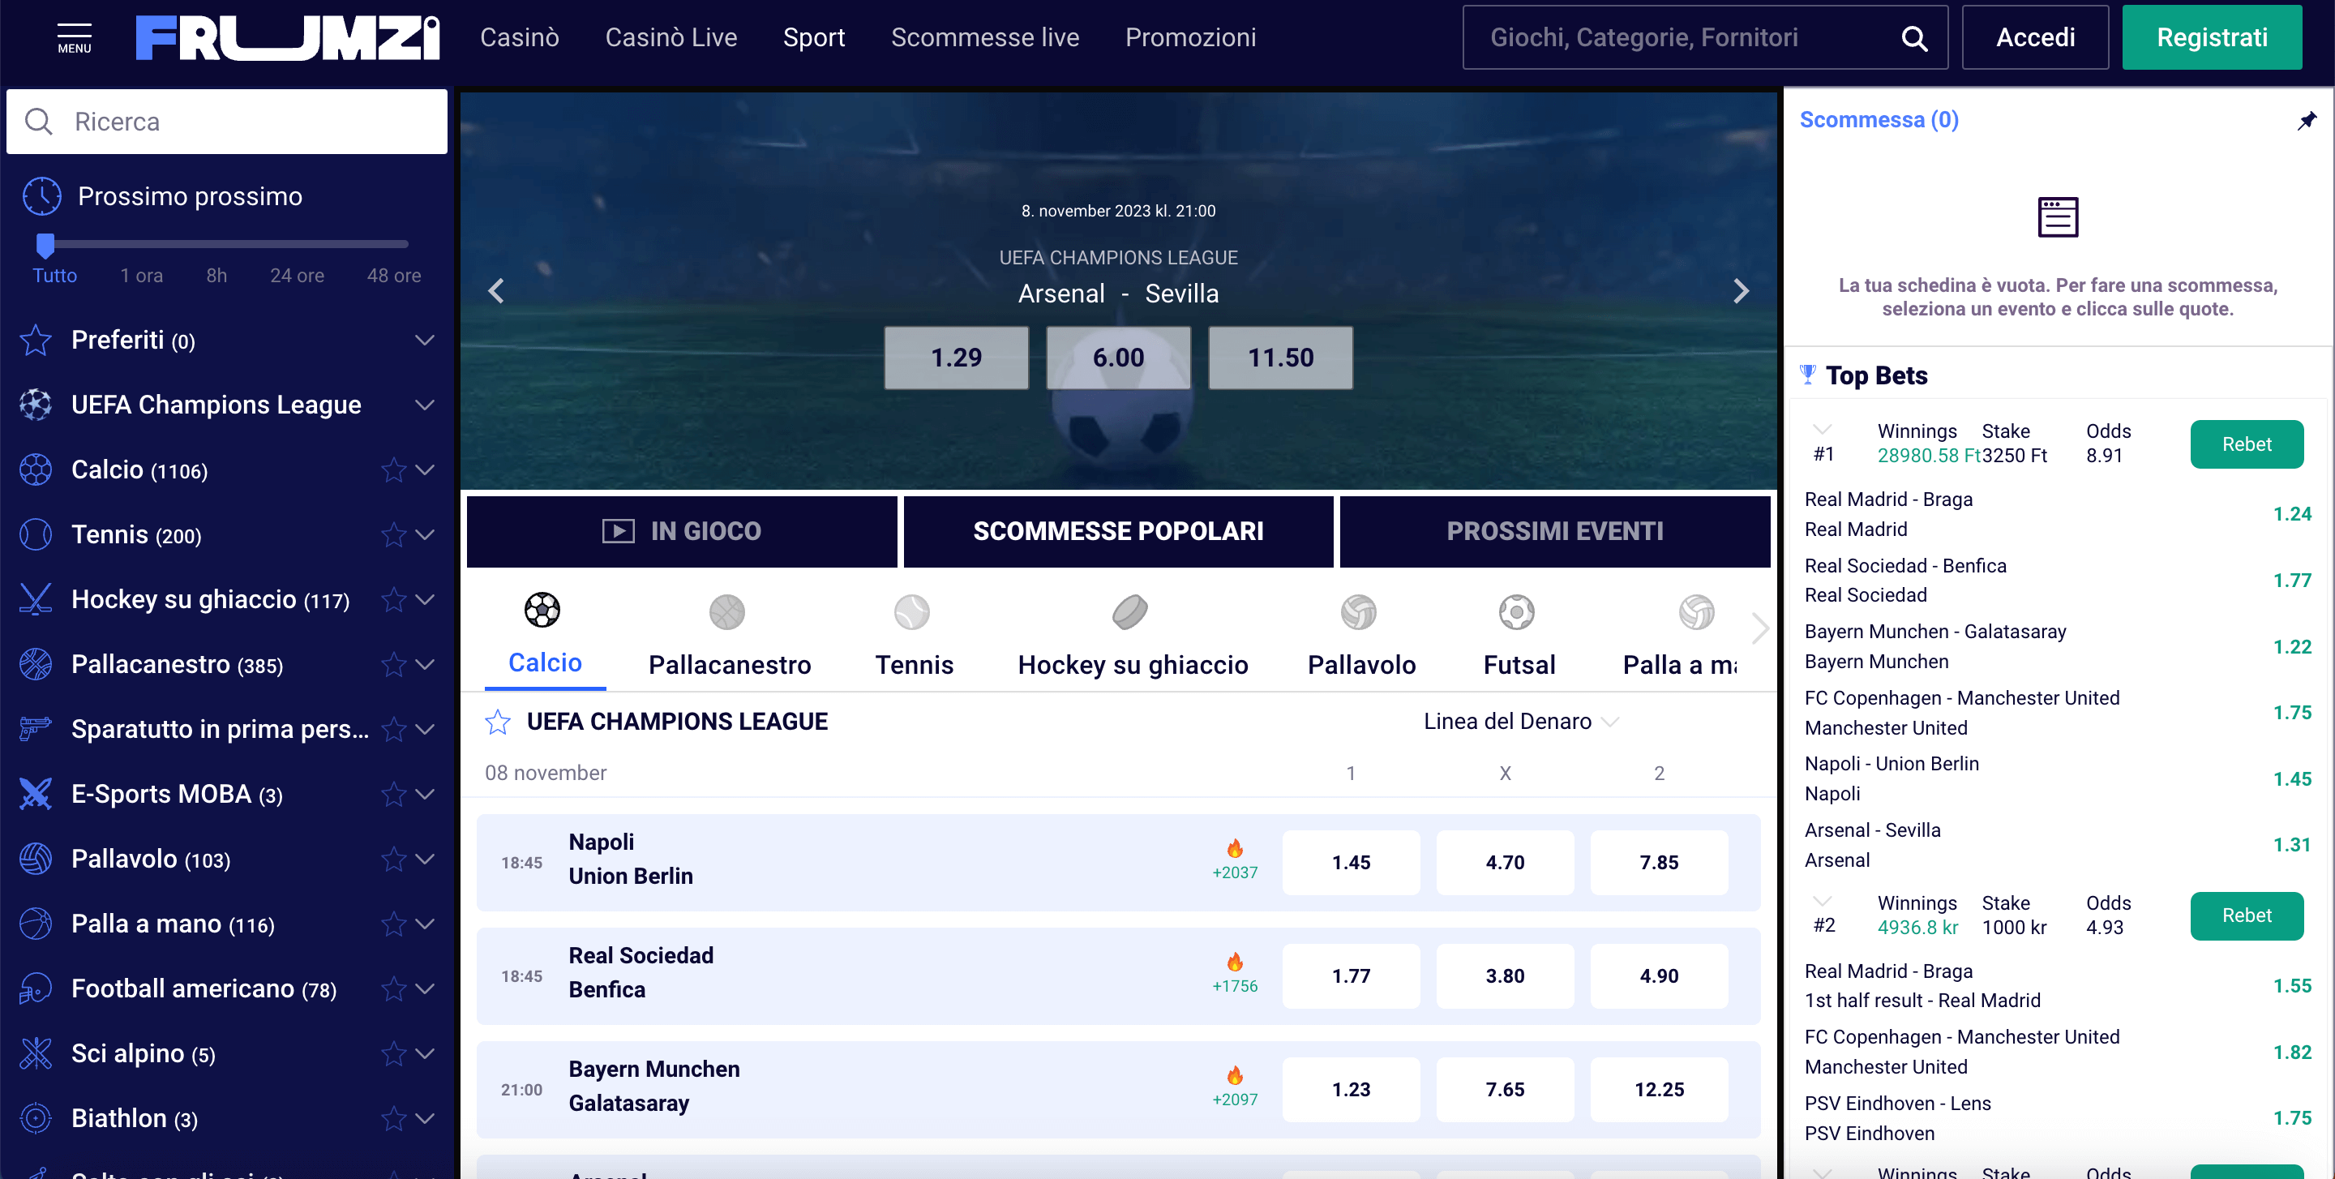Screen dimensions: 2335x1179
Task: Select the Calcio soccer ball icon
Action: (542, 610)
